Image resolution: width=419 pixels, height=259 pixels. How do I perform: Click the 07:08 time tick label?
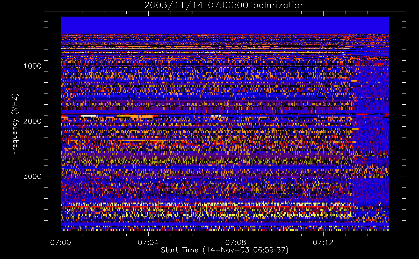(x=236, y=243)
